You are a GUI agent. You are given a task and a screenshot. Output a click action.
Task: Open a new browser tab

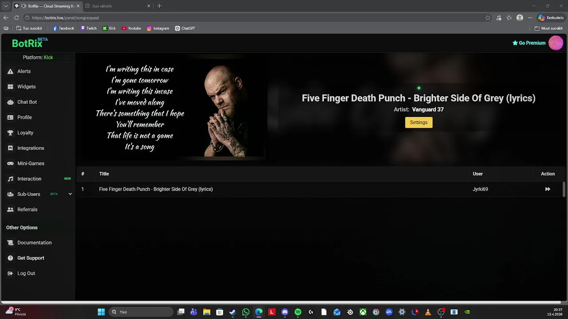pyautogui.click(x=159, y=6)
